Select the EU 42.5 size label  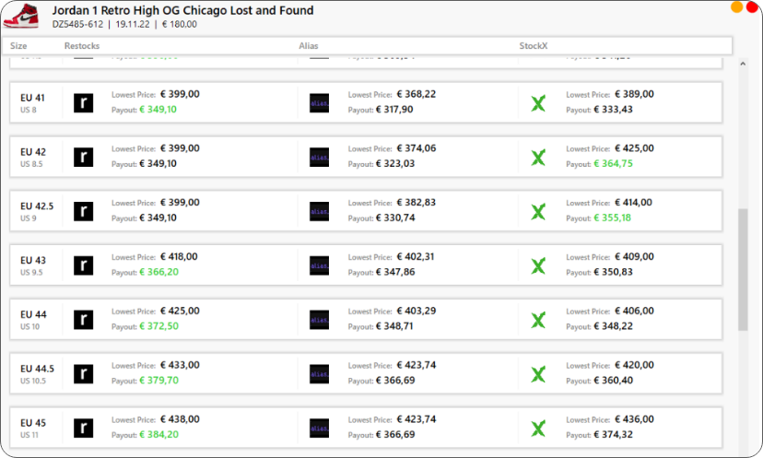[37, 206]
